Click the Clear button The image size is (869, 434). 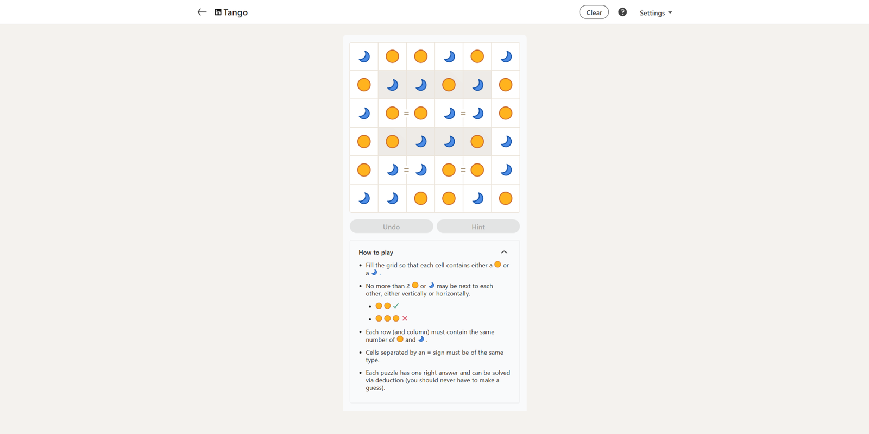tap(594, 12)
